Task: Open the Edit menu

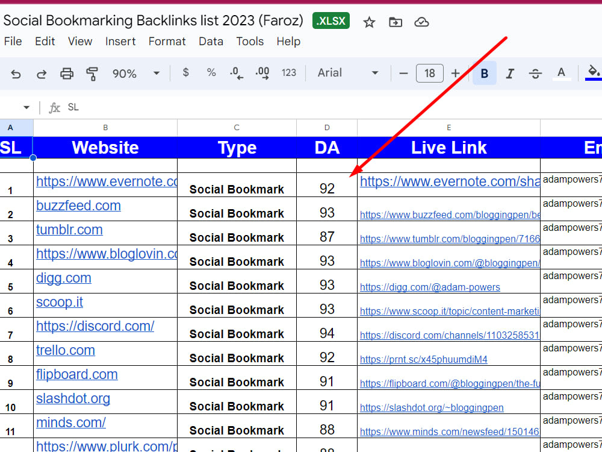Action: point(45,41)
